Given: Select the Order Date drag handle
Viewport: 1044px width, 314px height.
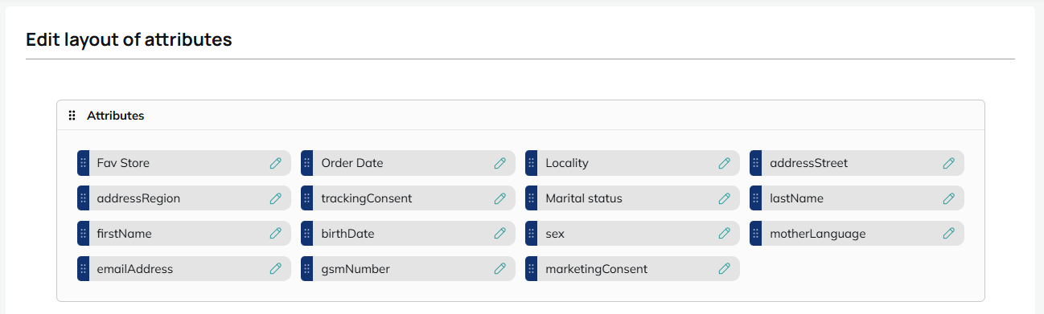Looking at the screenshot, I should coord(307,163).
